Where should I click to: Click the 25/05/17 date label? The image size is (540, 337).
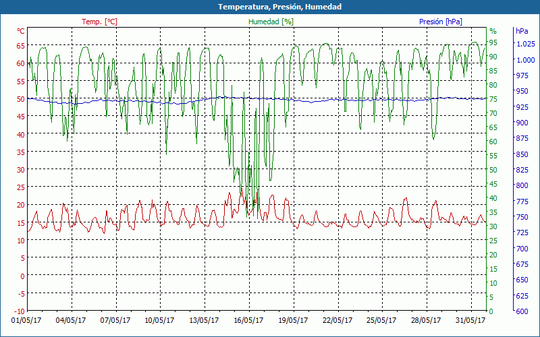(x=381, y=320)
